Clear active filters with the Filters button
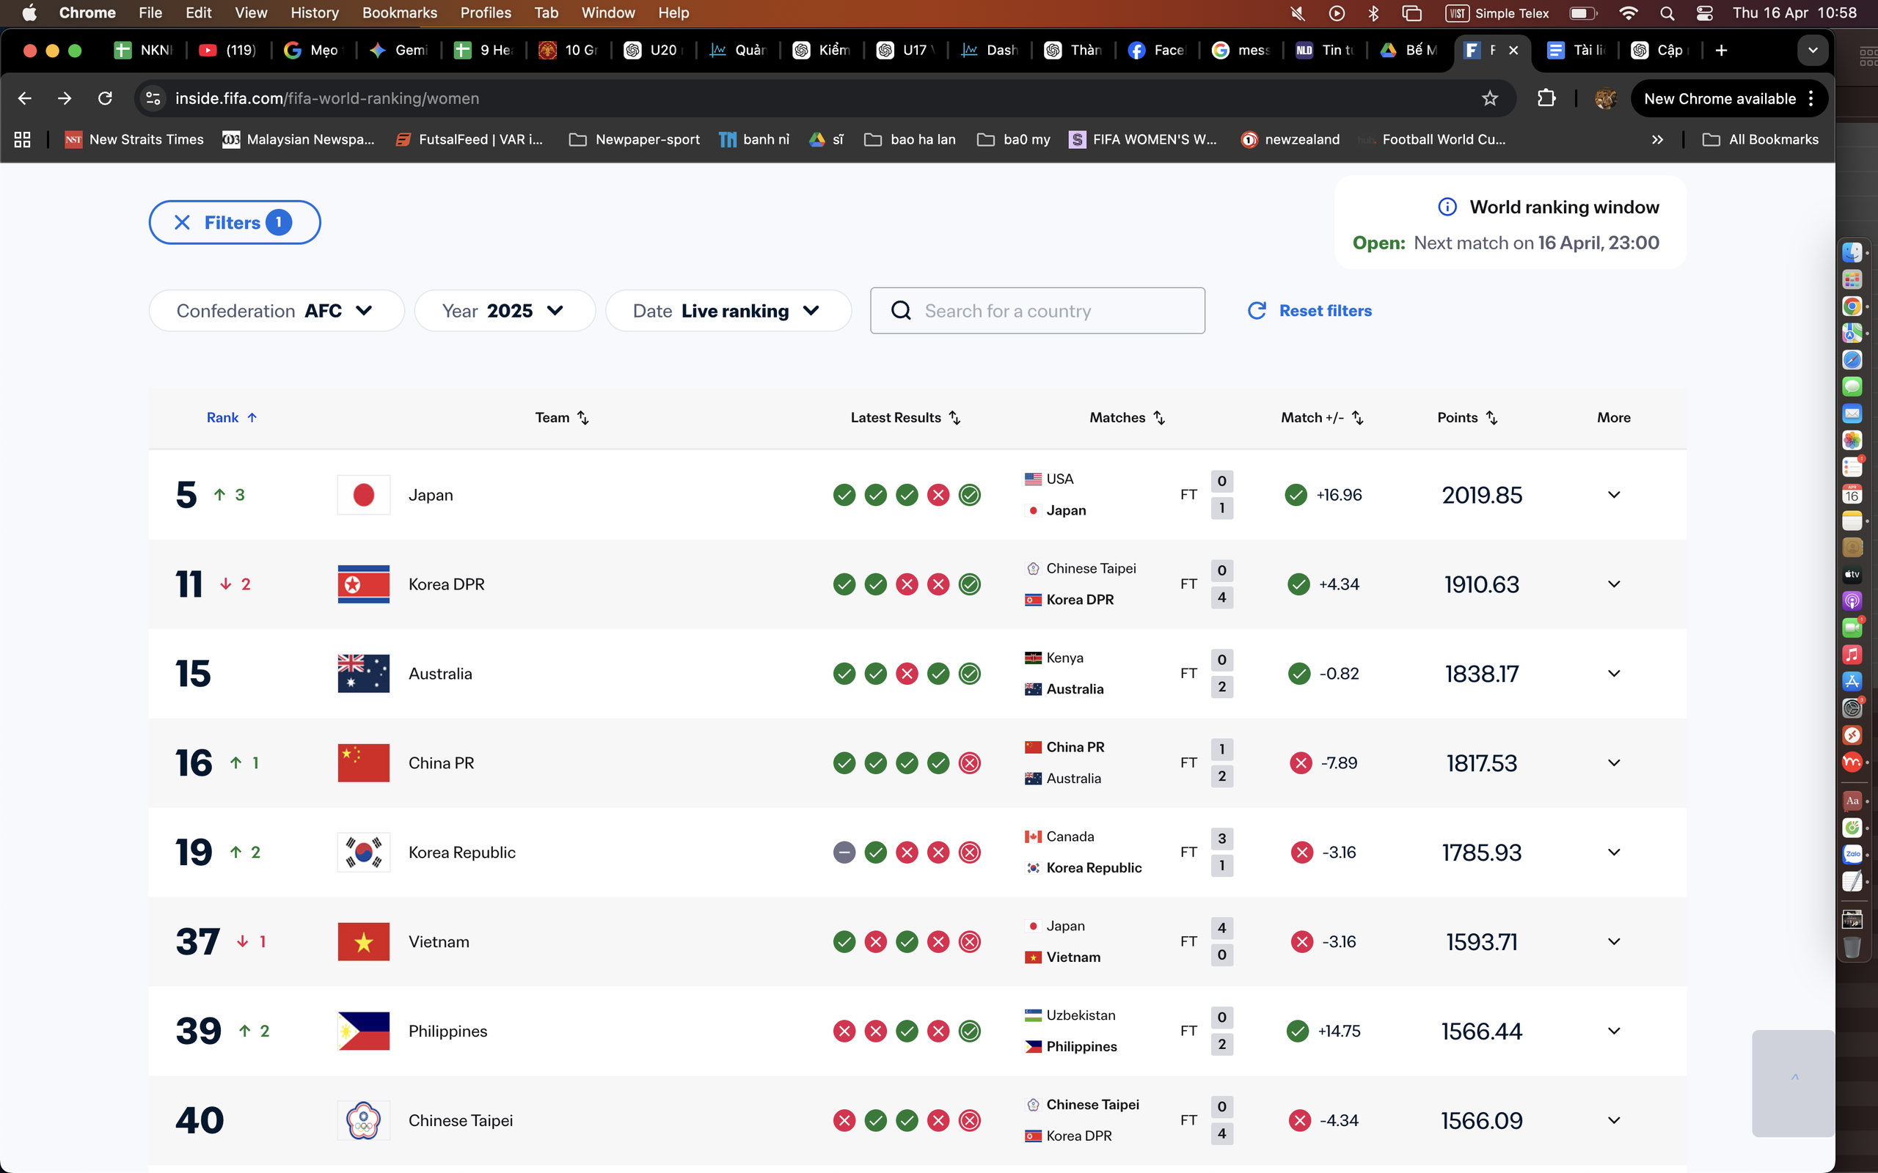 233,222
